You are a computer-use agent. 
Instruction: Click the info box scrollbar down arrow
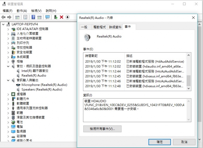(x=189, y=120)
